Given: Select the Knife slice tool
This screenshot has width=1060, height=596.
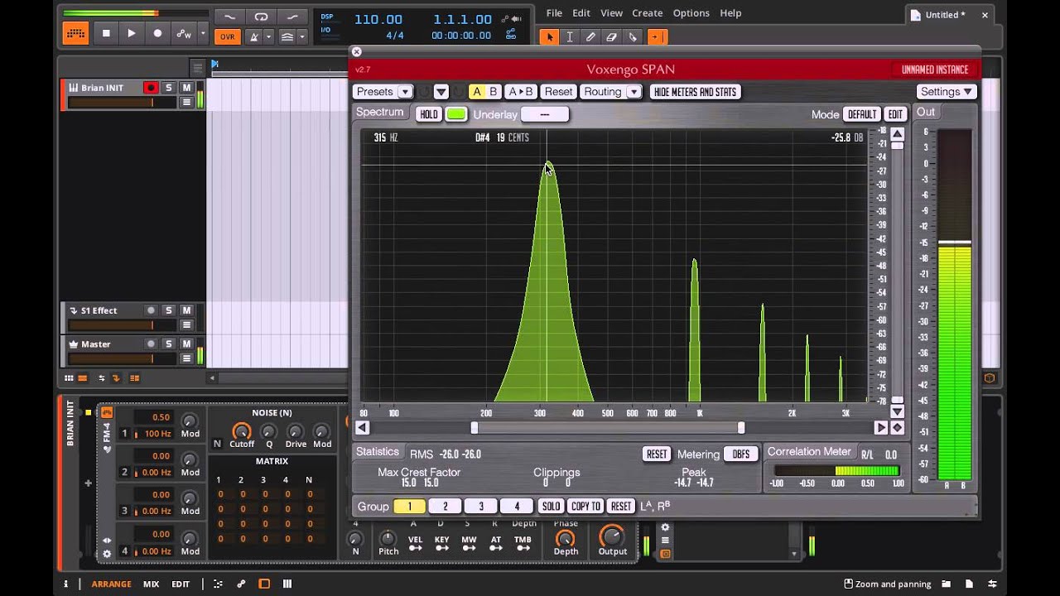Looking at the screenshot, I should pyautogui.click(x=633, y=36).
